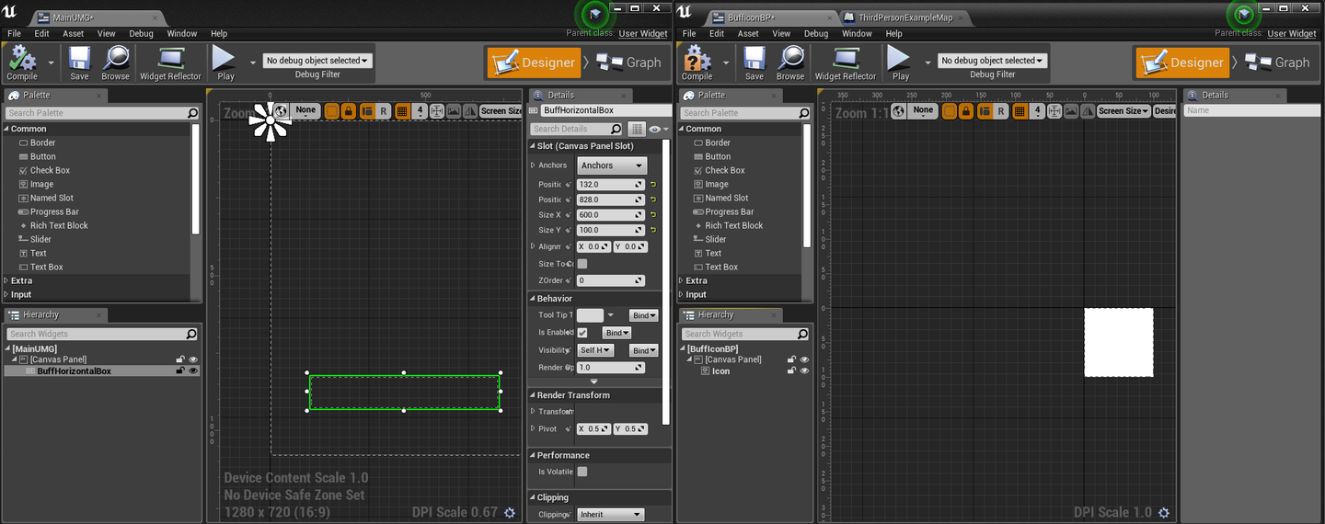Open MainUMG designer view settings gear
The image size is (1325, 524).
point(510,513)
